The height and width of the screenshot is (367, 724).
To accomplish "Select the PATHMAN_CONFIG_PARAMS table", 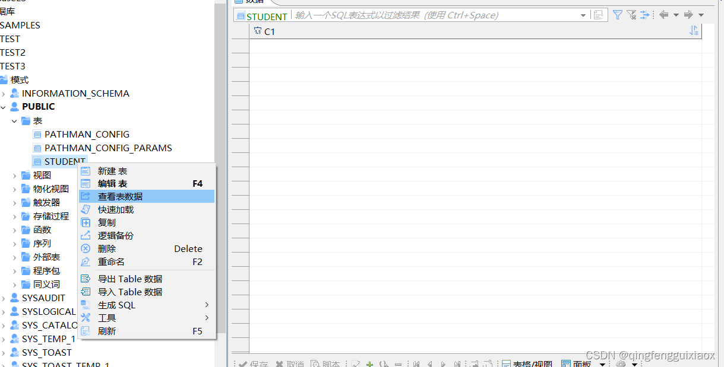I will click(x=108, y=148).
